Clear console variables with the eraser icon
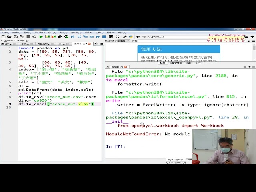 (x=249, y=67)
